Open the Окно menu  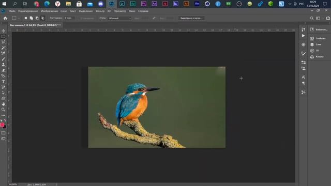point(132,11)
